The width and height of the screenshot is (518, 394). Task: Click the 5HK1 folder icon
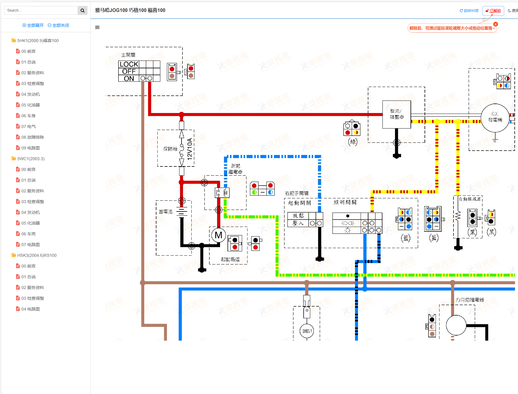point(14,40)
